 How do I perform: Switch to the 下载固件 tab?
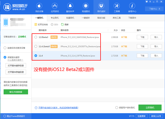coord(132,18)
